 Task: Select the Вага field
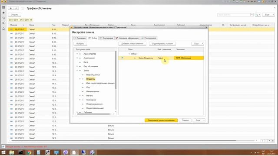click(86, 62)
